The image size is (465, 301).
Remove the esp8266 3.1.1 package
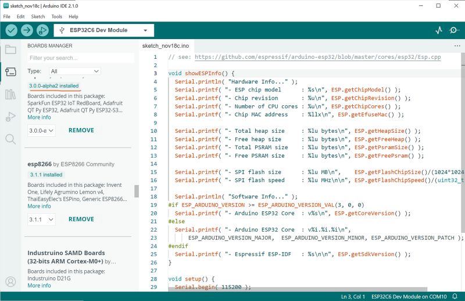[x=81, y=219]
